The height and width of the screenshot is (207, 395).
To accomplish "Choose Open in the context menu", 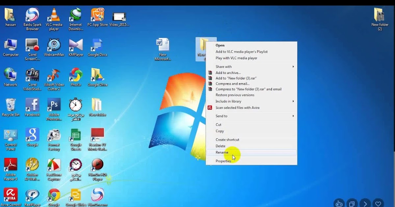I will pyautogui.click(x=251, y=45).
